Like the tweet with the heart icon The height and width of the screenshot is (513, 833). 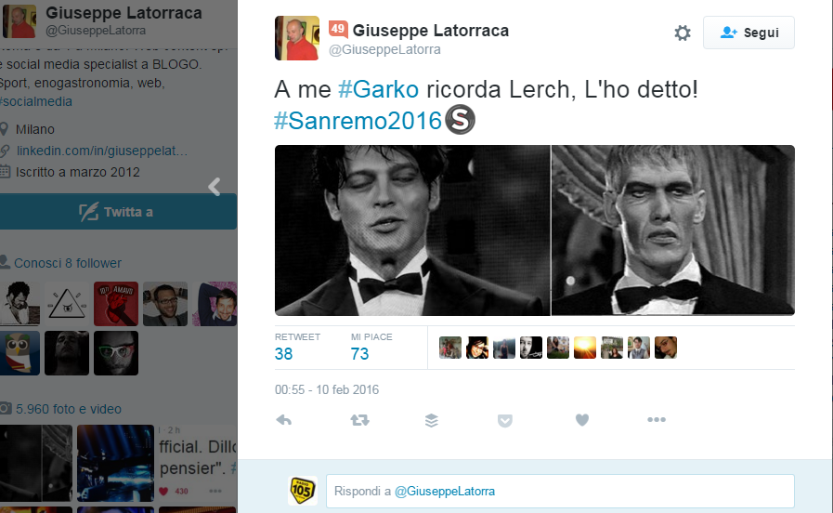pyautogui.click(x=582, y=420)
